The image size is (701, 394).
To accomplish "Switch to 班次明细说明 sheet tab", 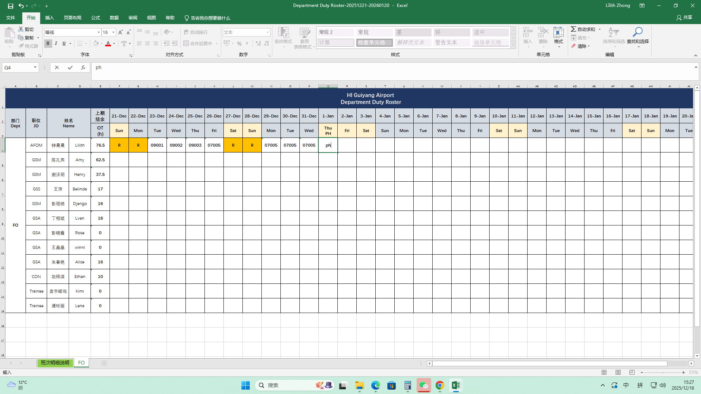I will (x=55, y=363).
